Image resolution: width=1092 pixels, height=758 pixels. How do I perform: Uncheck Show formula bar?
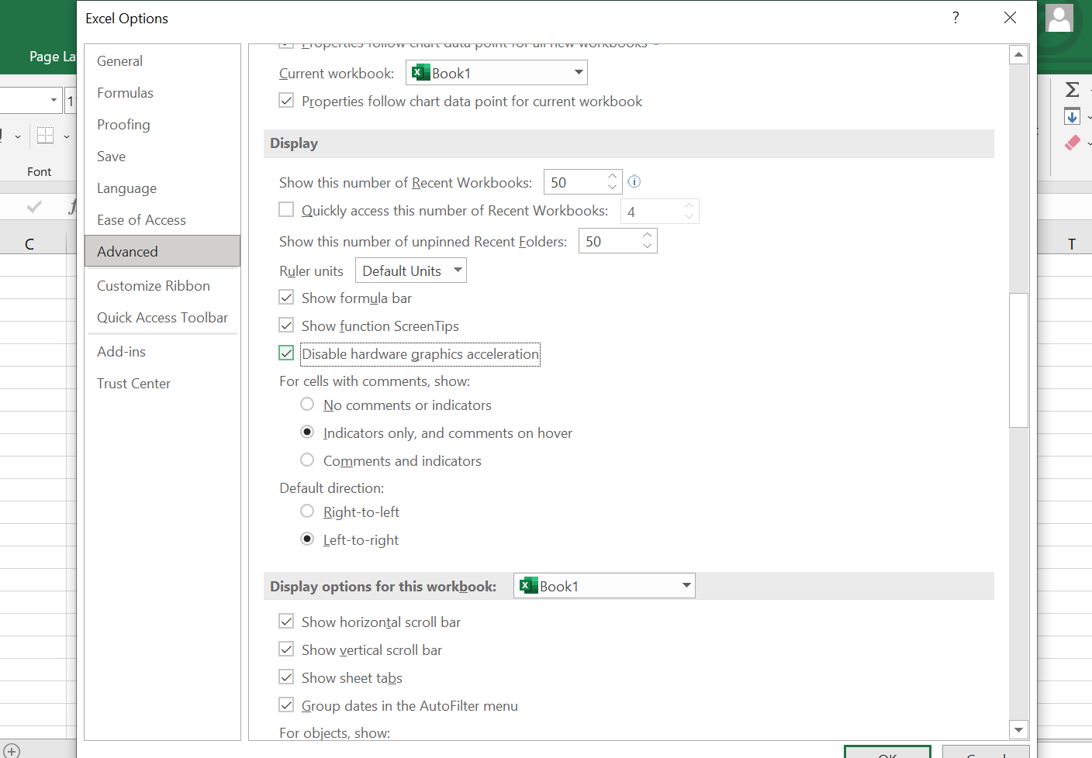point(286,298)
